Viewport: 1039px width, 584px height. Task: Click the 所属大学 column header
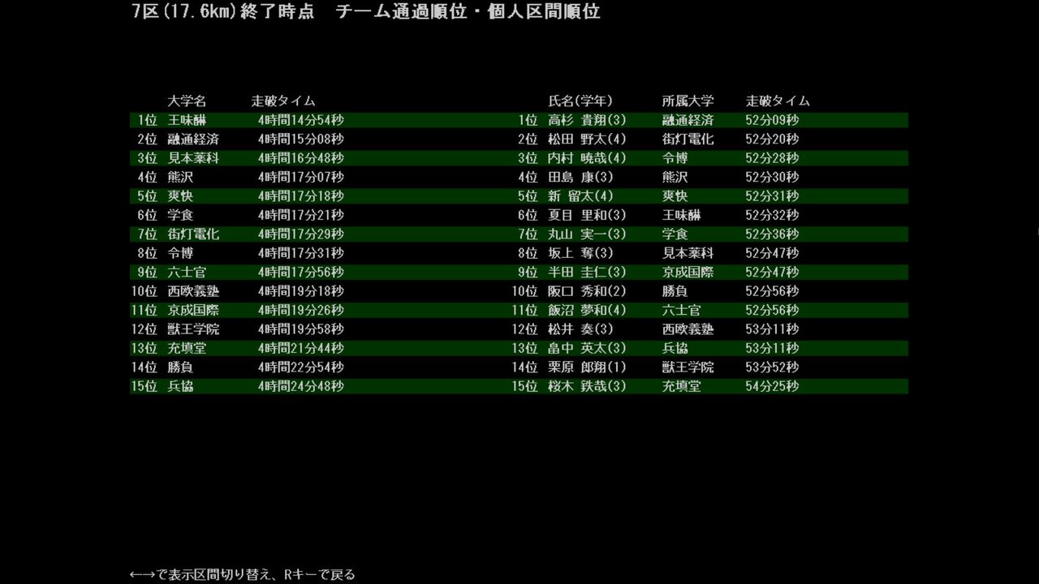click(x=688, y=101)
